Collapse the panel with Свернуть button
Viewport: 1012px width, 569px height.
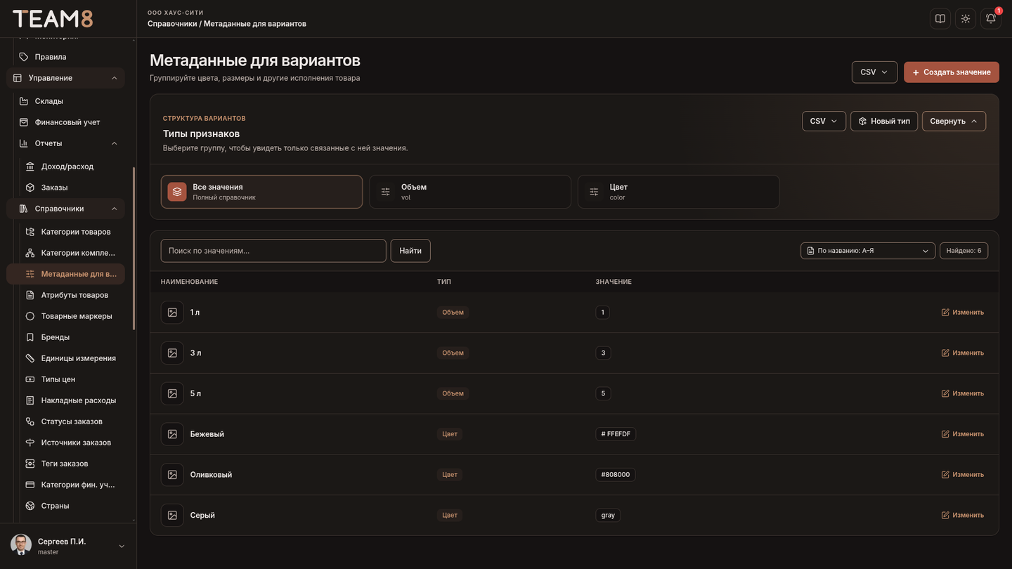[954, 121]
